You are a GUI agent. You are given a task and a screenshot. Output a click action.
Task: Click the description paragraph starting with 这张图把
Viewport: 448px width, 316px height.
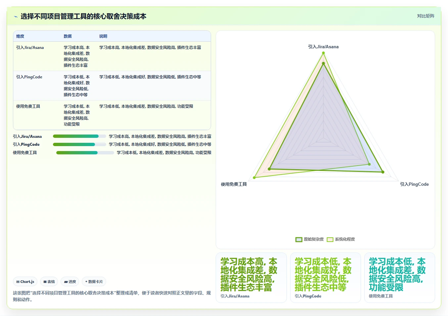112,296
